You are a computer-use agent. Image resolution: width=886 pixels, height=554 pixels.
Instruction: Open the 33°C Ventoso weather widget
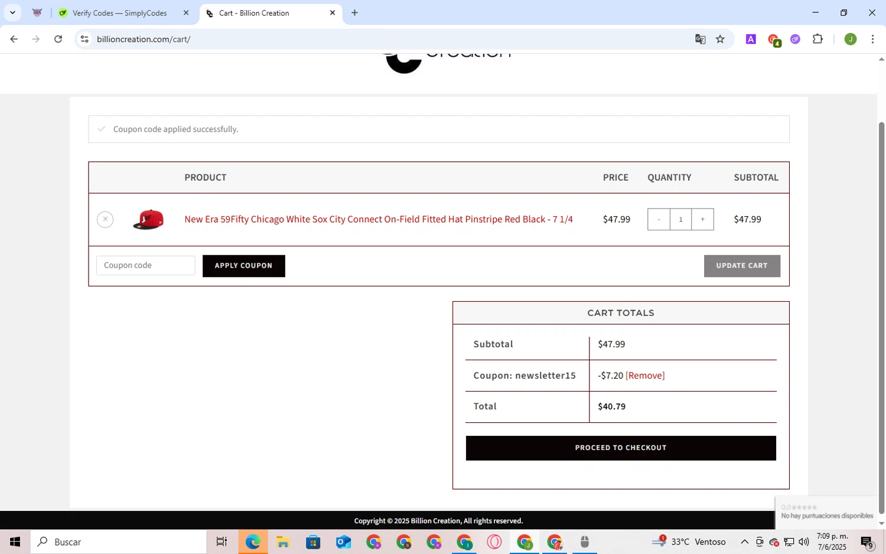689,542
